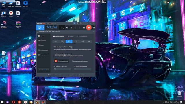Screen dimensions: 185x104
Task: Click the YouTube upload message in the footer
Action: 66,75
